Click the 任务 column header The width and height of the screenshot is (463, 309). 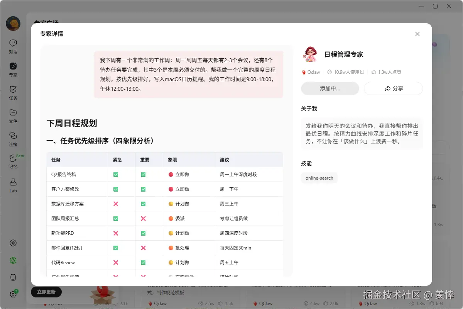coord(77,160)
